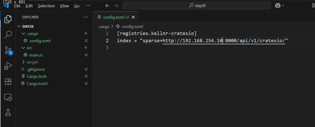Open the Copilot chat icon
The image size is (315, 127).
(x=278, y=5)
